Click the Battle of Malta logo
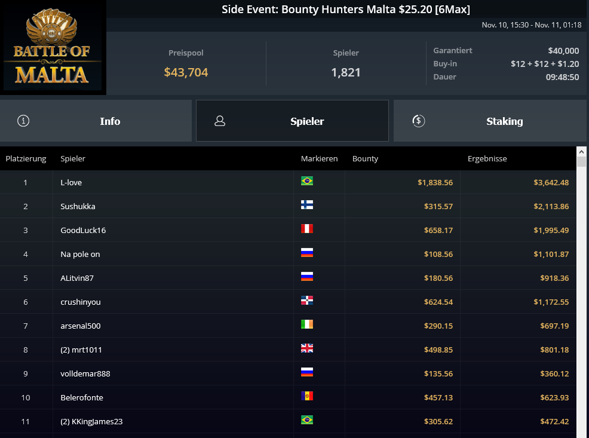 (x=53, y=47)
